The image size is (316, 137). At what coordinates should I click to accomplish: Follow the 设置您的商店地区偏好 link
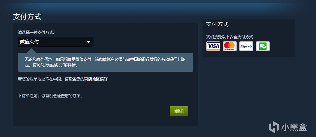(x=88, y=79)
